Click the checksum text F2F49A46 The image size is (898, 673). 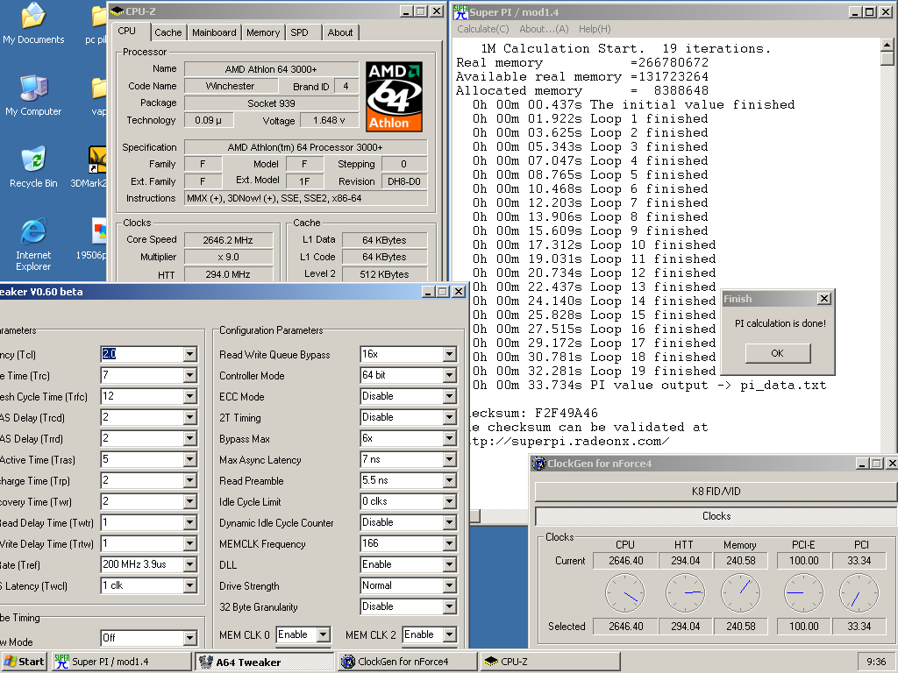[567, 413]
